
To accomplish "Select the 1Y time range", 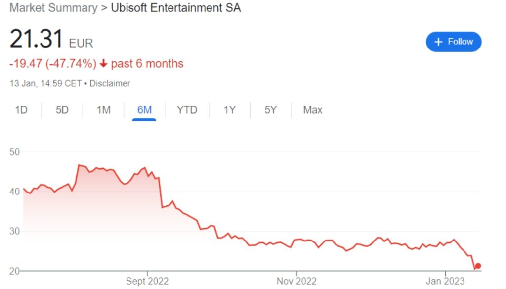I will pyautogui.click(x=229, y=110).
